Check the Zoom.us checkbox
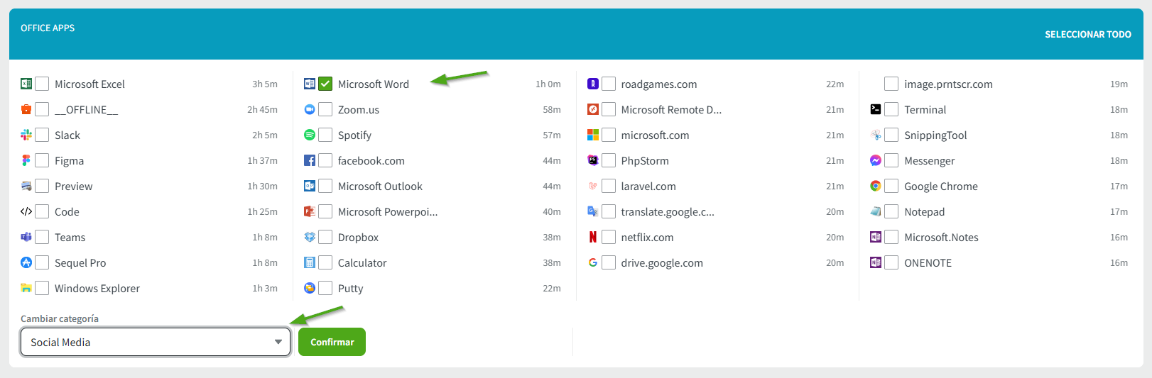 (325, 109)
